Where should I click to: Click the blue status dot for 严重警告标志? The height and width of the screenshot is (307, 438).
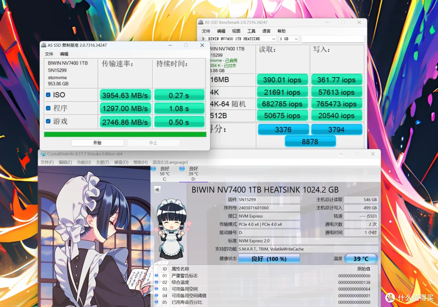pyautogui.click(x=157, y=276)
